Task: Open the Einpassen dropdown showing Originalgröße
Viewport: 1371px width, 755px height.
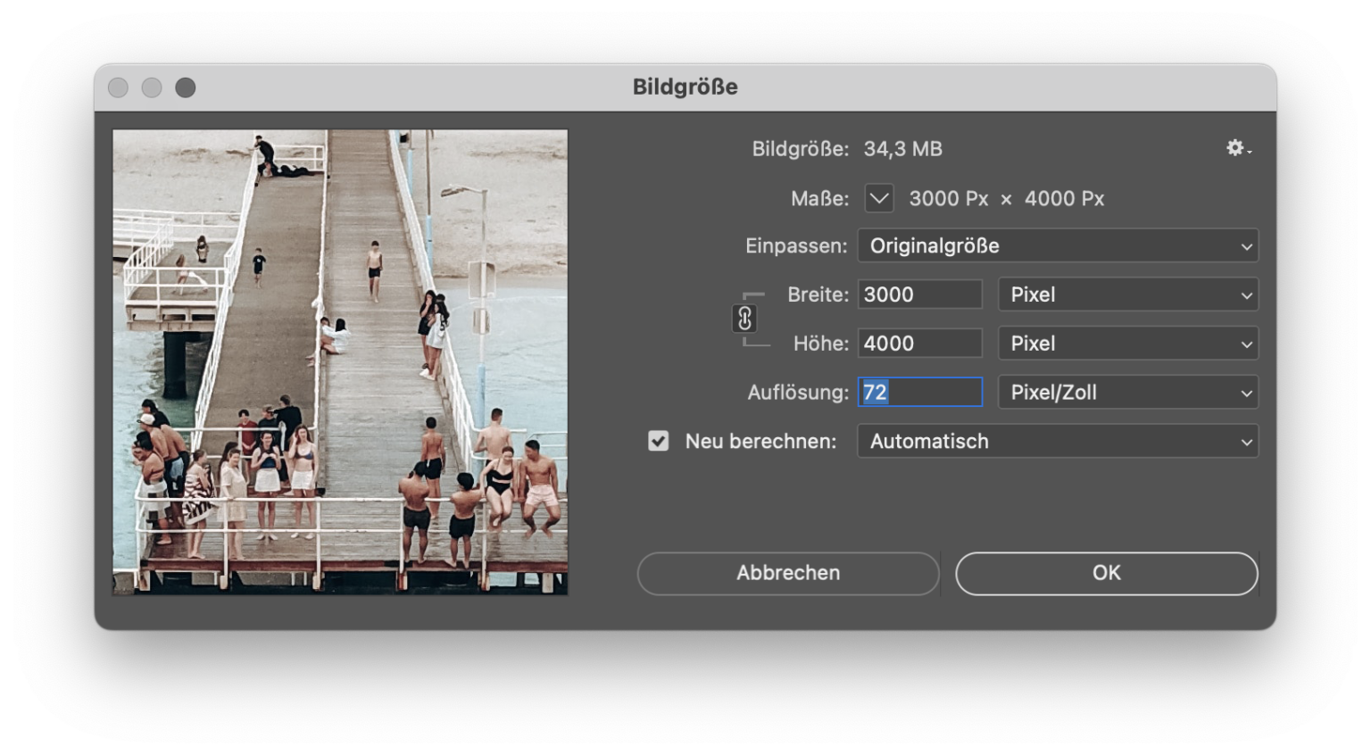Action: (1057, 245)
